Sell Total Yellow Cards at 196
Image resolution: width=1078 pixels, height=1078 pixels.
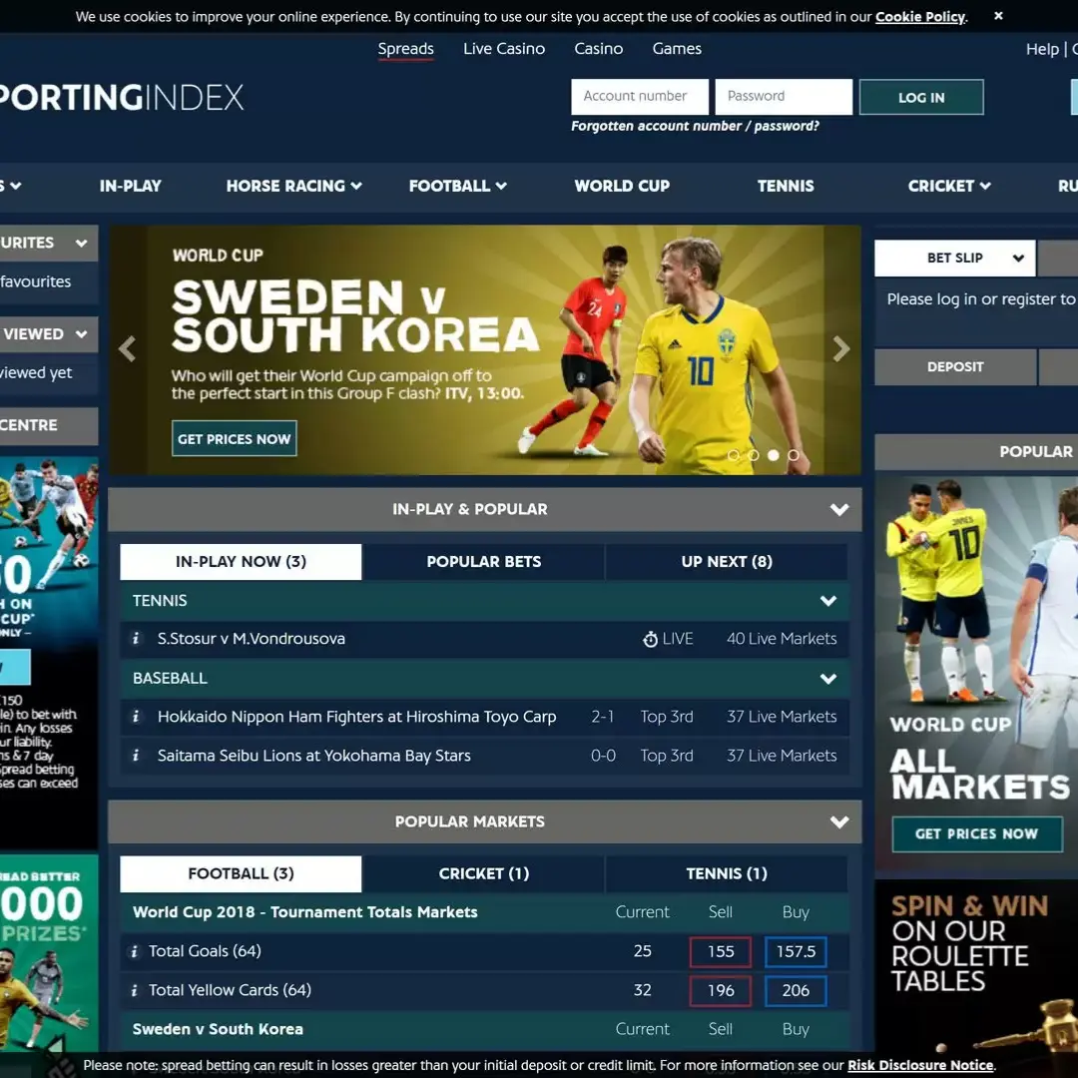pos(721,991)
